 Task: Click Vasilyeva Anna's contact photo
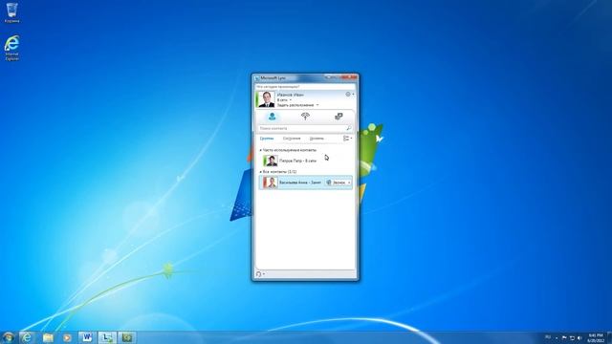click(x=271, y=183)
